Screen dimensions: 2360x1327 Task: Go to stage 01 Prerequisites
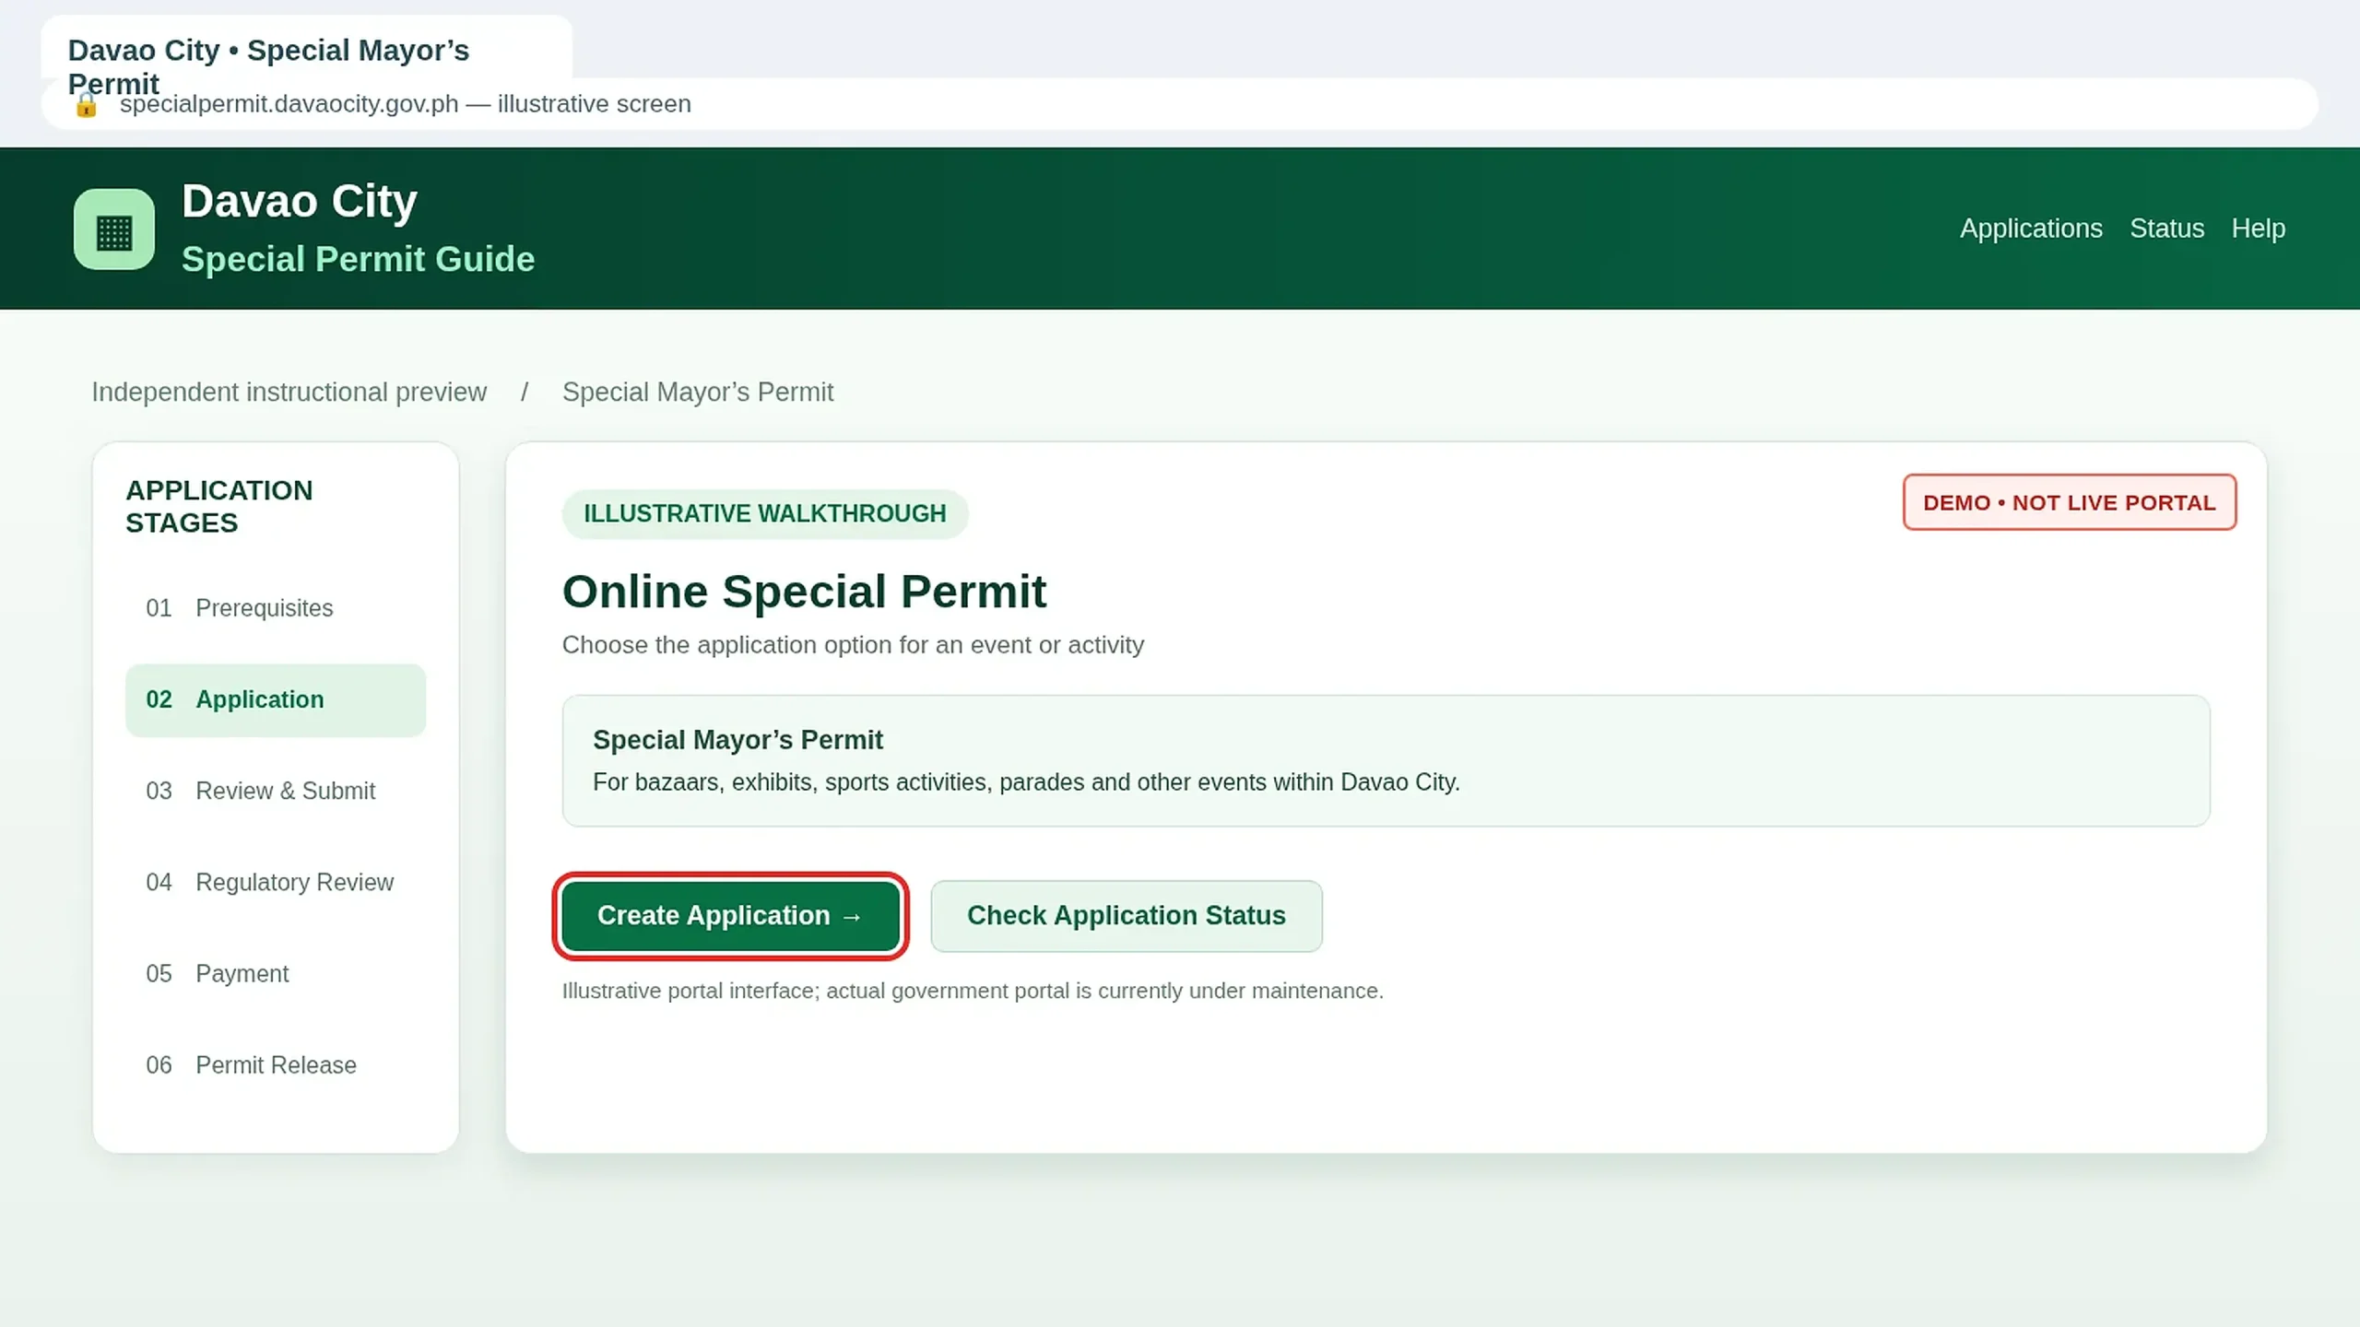point(276,608)
